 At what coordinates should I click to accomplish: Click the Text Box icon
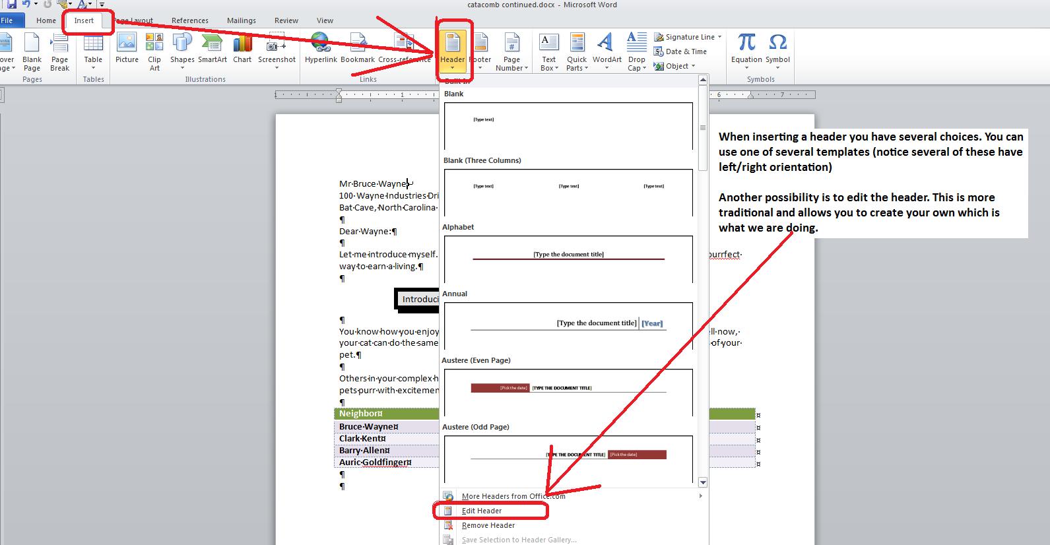pos(548,42)
